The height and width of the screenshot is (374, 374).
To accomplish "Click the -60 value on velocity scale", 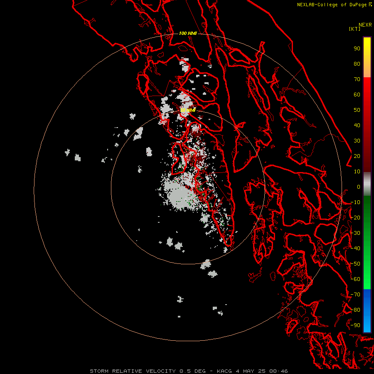I will 355,279.
